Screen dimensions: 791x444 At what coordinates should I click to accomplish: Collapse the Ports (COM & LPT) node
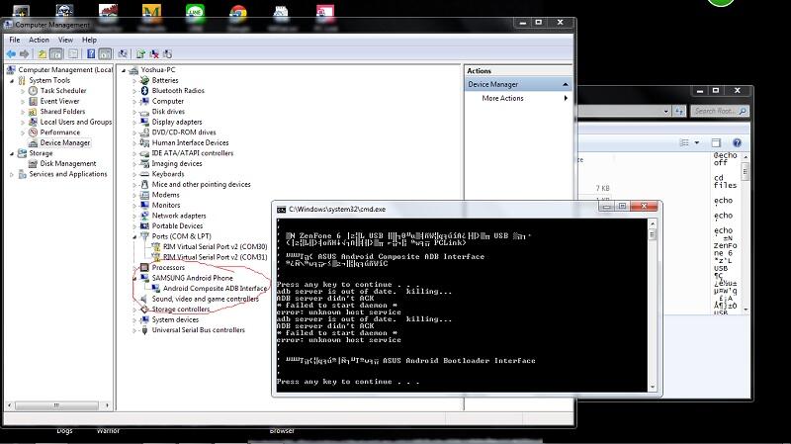click(x=134, y=236)
